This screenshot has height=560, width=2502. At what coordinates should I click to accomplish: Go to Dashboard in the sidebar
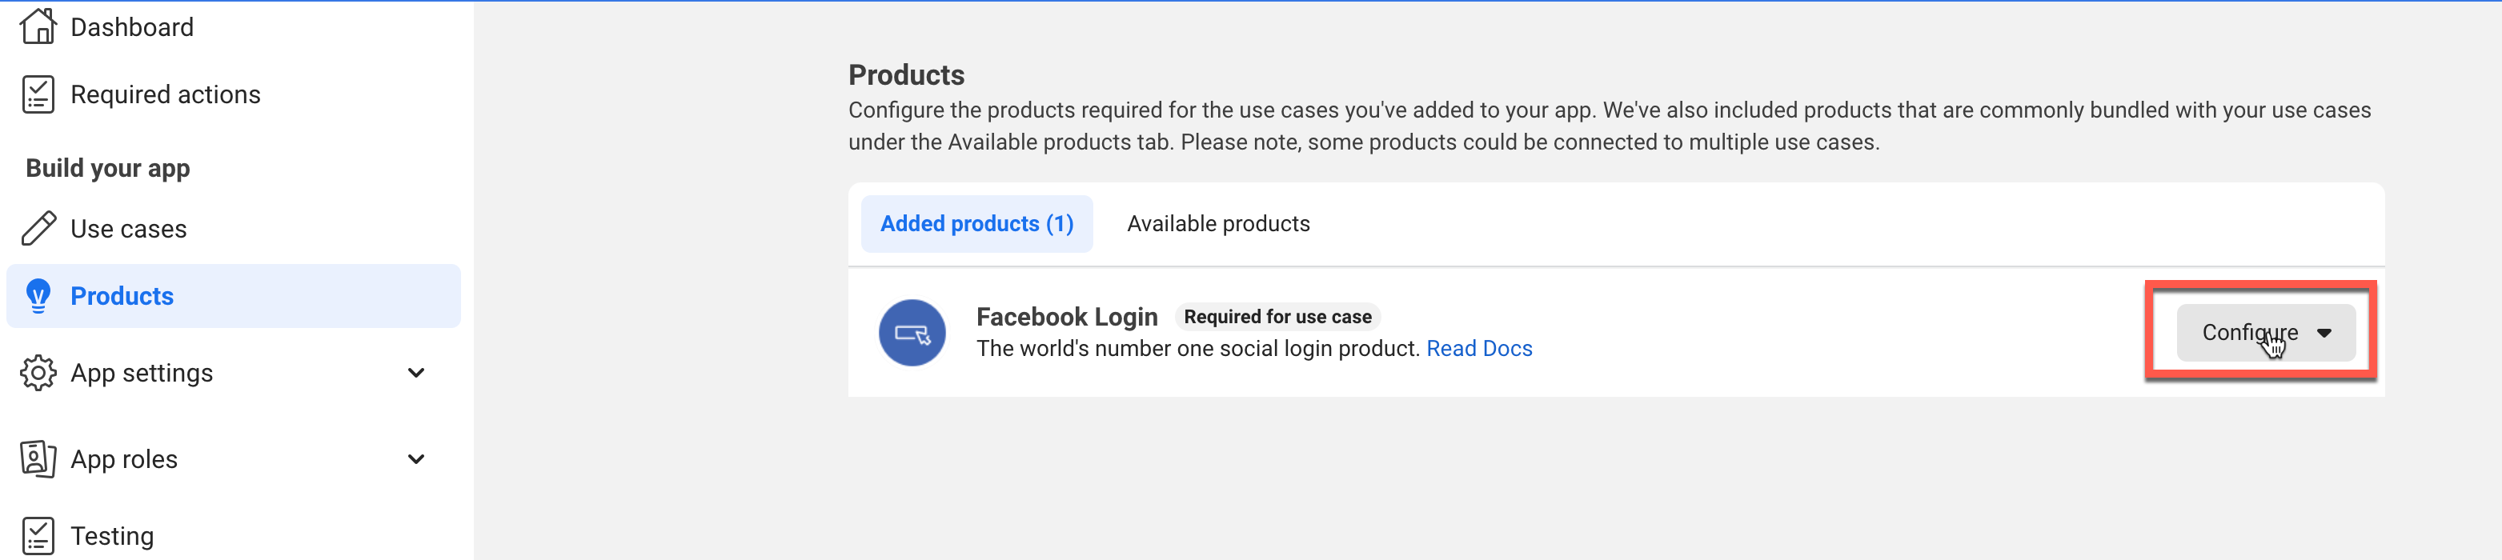132,27
